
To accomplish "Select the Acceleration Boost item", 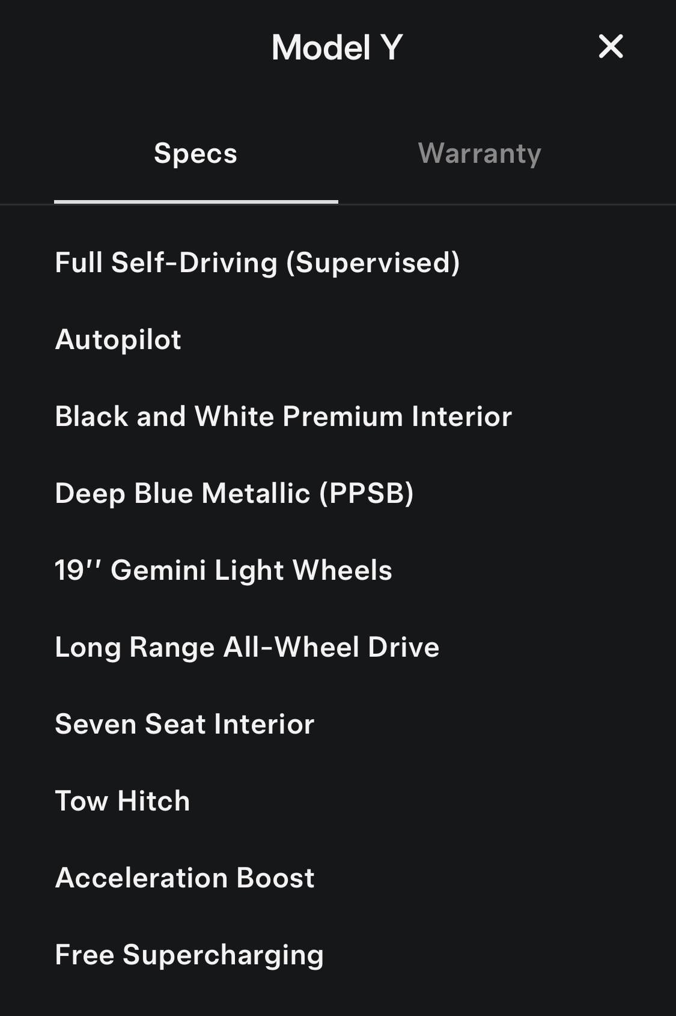I will tap(184, 878).
